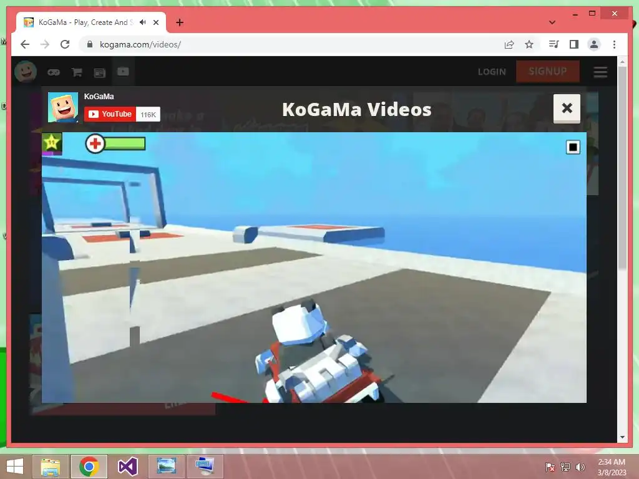Open the Chrome profile avatar
Viewport: 639px width, 479px height.
pos(594,44)
